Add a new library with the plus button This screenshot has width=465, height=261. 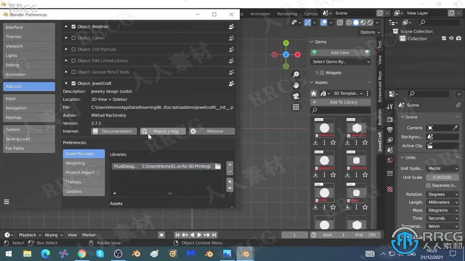pos(230,165)
